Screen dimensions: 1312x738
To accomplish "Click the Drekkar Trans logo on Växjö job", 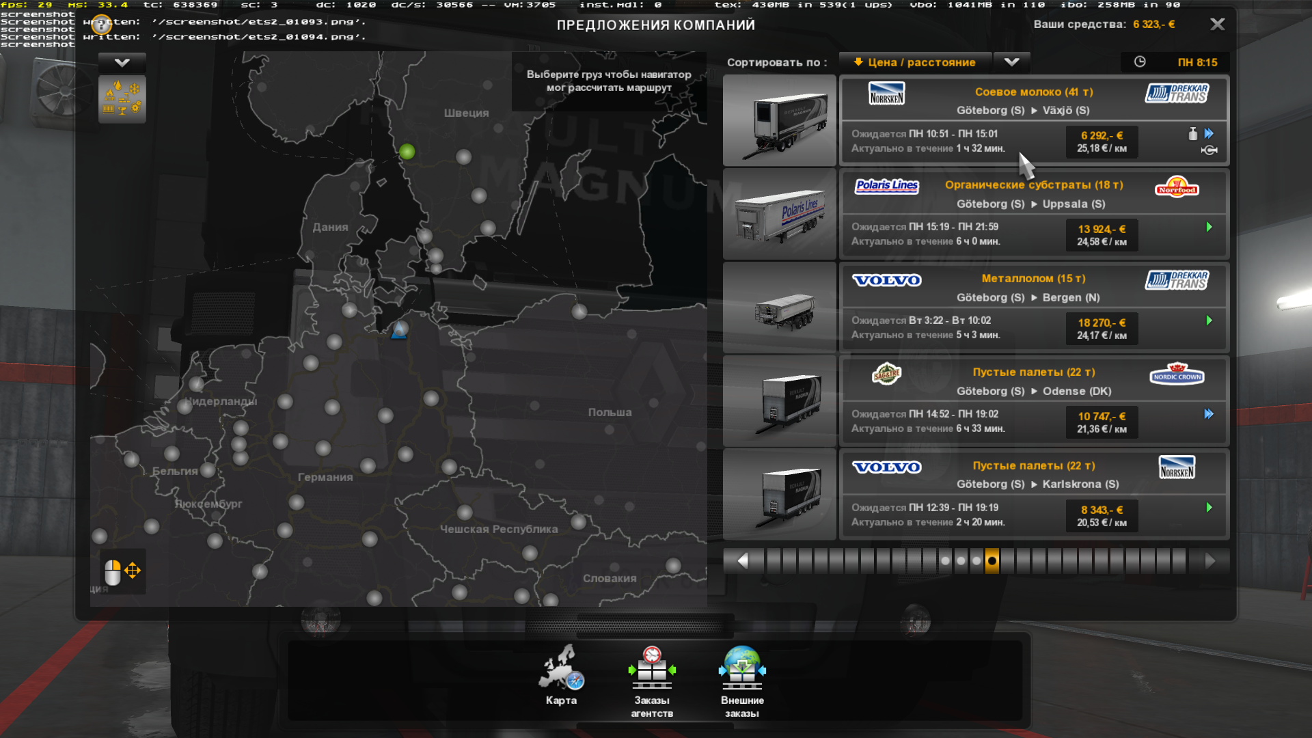I will [x=1177, y=94].
